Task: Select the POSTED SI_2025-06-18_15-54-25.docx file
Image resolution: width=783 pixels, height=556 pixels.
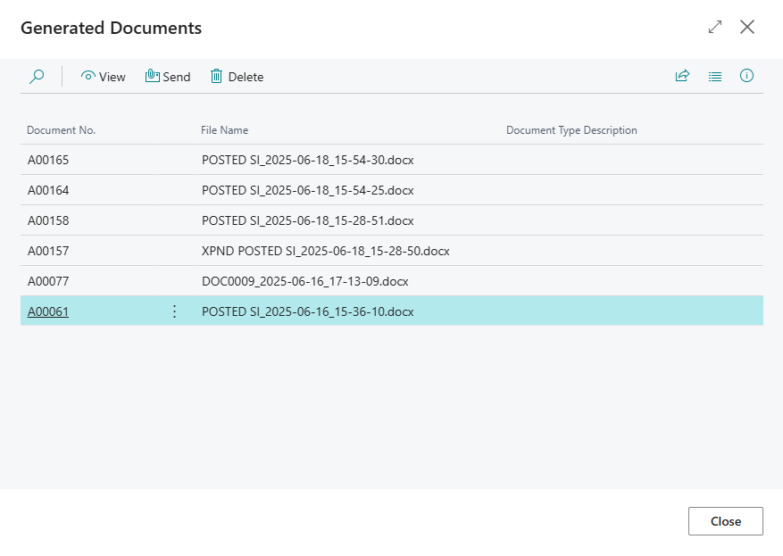Action: pos(307,190)
